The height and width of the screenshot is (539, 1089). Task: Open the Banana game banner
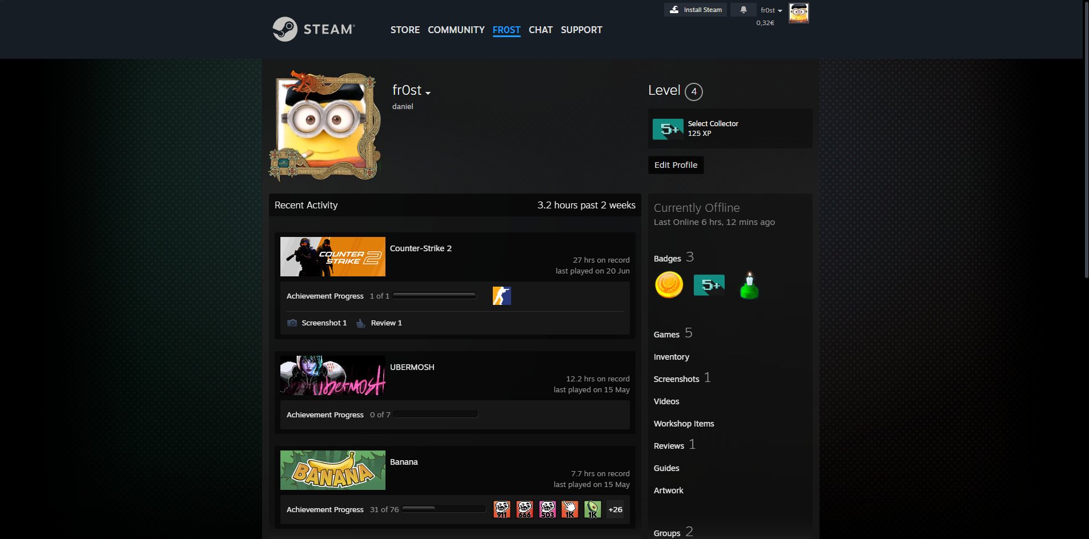[x=333, y=470]
